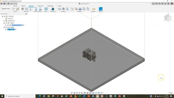
Task: Activate the blue Select tool
Action: pyautogui.click(x=101, y=9)
